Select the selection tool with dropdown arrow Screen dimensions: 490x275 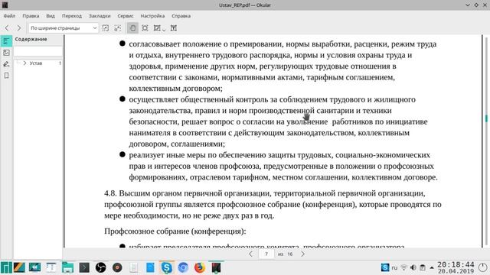coord(158,28)
